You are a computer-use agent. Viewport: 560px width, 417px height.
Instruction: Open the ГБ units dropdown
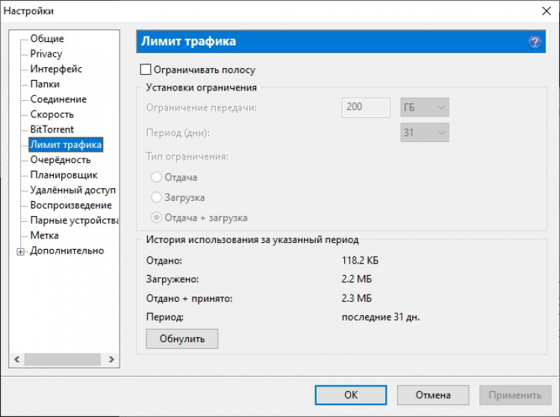(424, 107)
